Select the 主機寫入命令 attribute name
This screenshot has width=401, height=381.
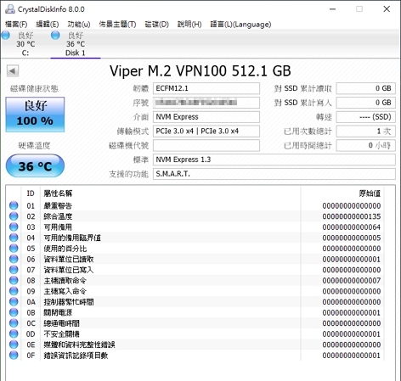click(65, 291)
